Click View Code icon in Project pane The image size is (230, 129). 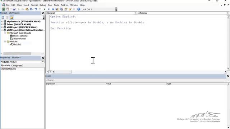click(3, 18)
